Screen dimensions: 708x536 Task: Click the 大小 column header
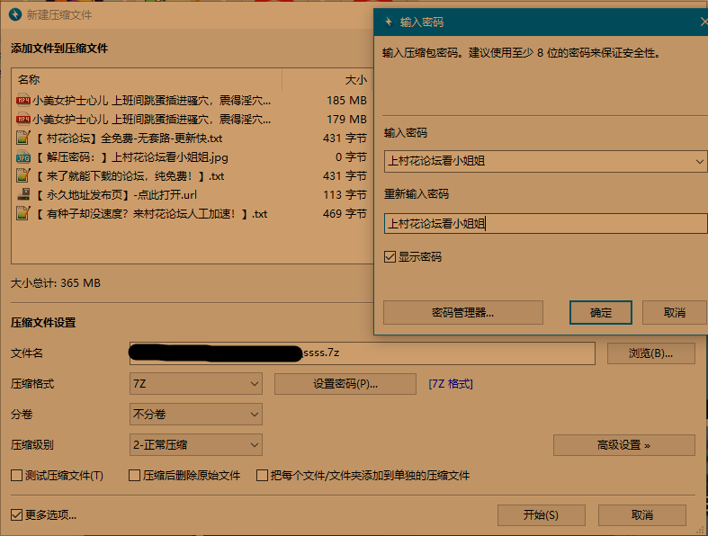[x=355, y=79]
